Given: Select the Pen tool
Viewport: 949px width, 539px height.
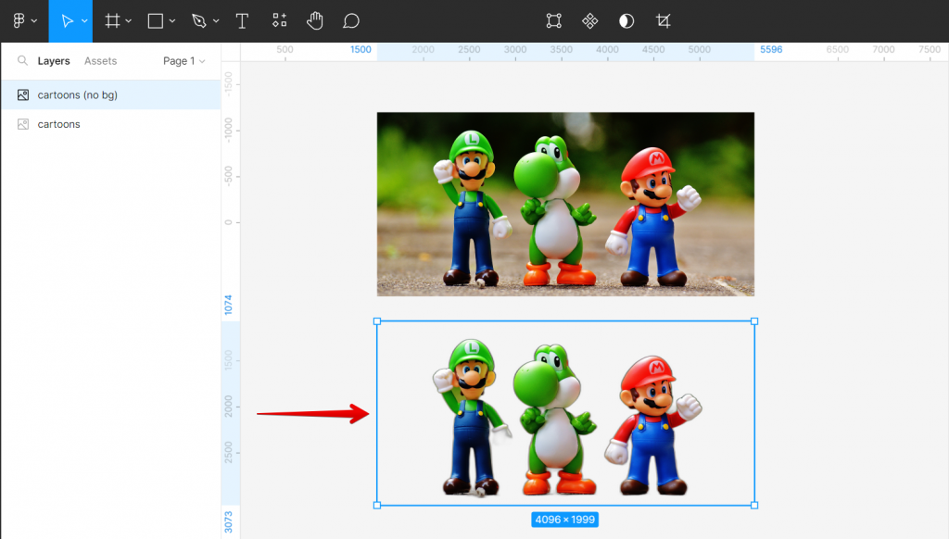Looking at the screenshot, I should [x=198, y=20].
